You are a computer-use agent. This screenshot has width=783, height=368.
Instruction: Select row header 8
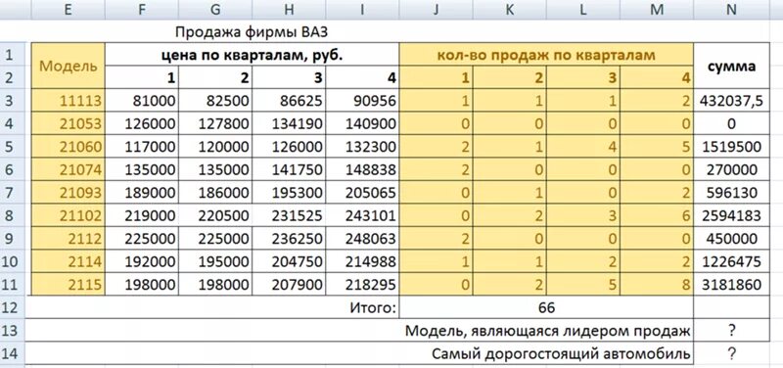13,215
